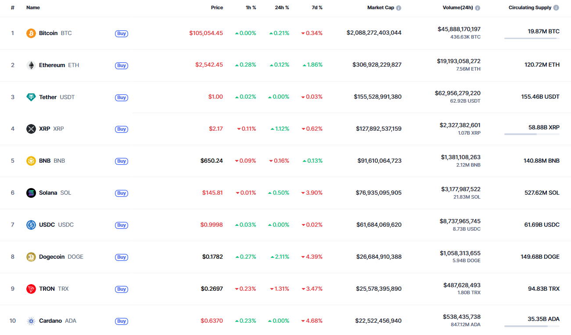This screenshot has height=335, width=571.
Task: Click the Circulating Supply info icon
Action: point(556,8)
